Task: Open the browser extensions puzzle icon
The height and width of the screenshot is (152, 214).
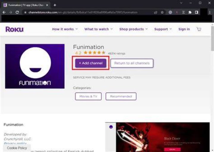Action: (x=190, y=12)
